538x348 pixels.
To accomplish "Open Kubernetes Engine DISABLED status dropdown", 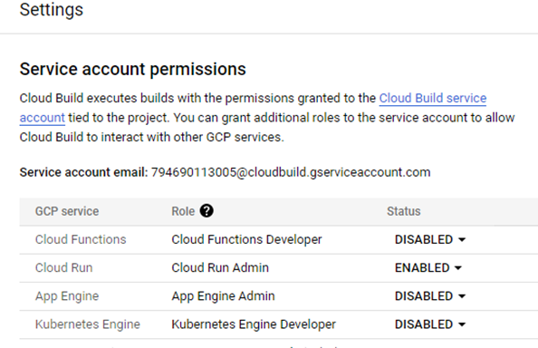I will pos(430,324).
